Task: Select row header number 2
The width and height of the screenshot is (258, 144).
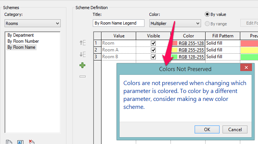Action: click(x=97, y=50)
